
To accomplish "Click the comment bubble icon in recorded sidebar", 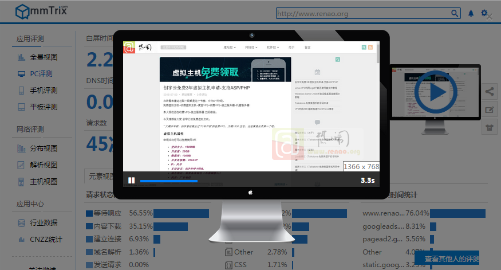I will pyautogui.click(x=317, y=122).
